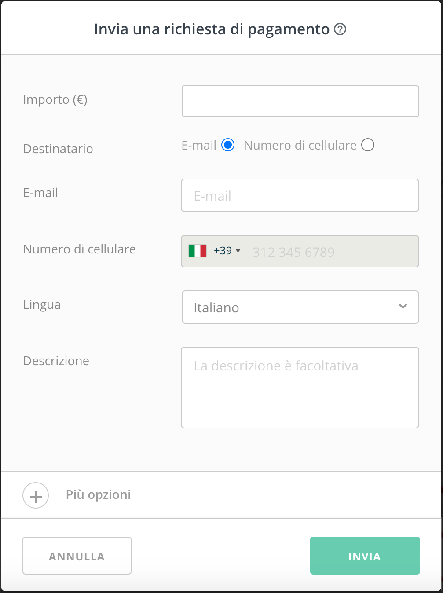Click the Italian flag in the phone field

pos(198,251)
